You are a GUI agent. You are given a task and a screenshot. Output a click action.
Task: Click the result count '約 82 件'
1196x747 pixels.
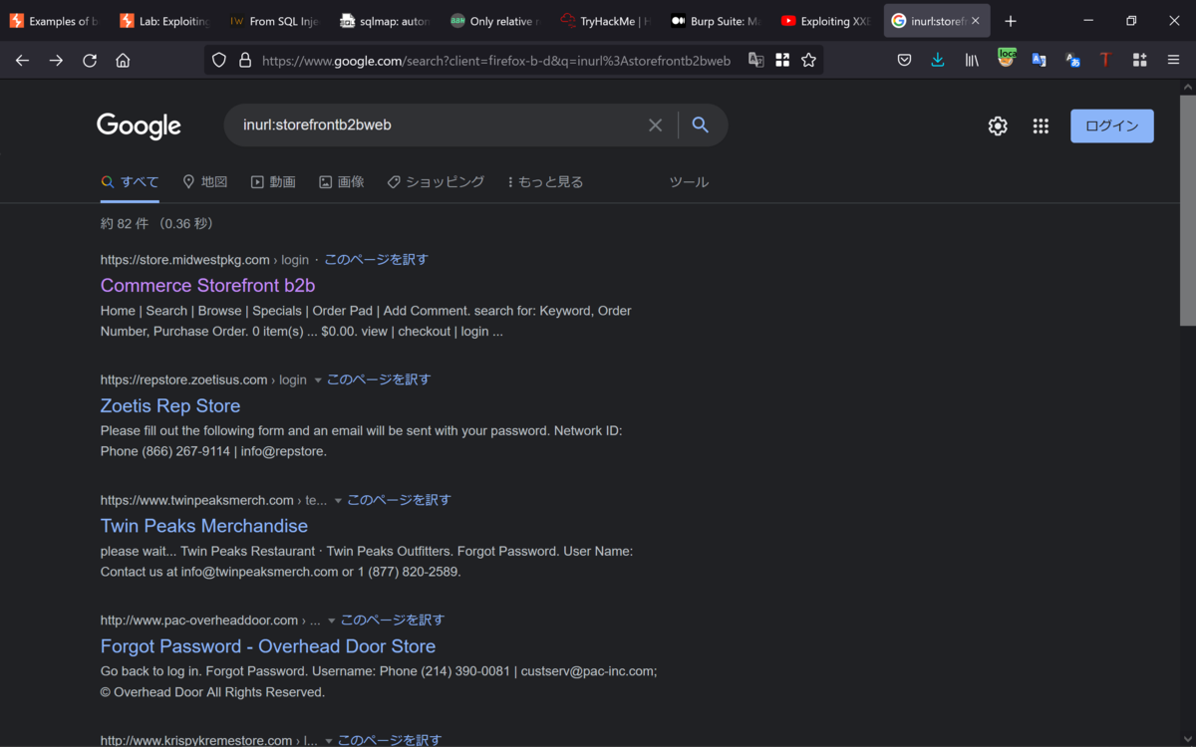124,223
